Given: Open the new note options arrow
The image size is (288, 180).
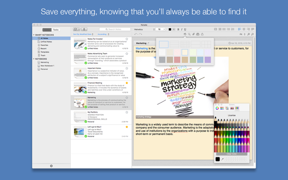Looking at the screenshot, I should (x=79, y=29).
